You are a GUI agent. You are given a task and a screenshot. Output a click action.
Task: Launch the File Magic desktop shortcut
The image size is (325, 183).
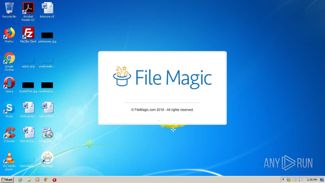point(47,159)
